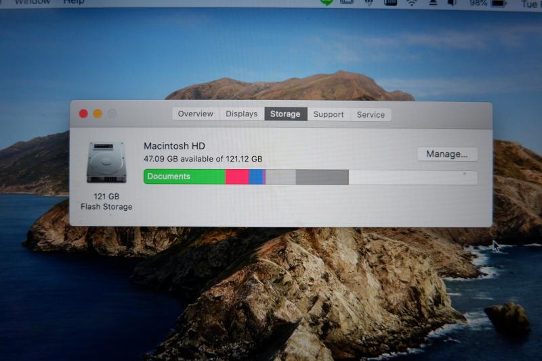Open the Help menu

pos(74,2)
